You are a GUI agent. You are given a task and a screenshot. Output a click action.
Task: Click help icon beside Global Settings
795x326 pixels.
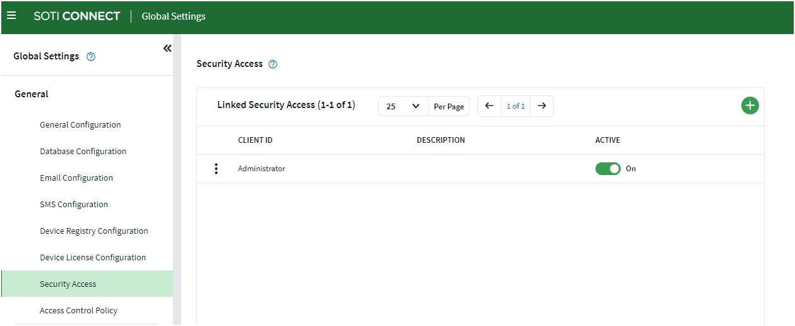pos(91,57)
